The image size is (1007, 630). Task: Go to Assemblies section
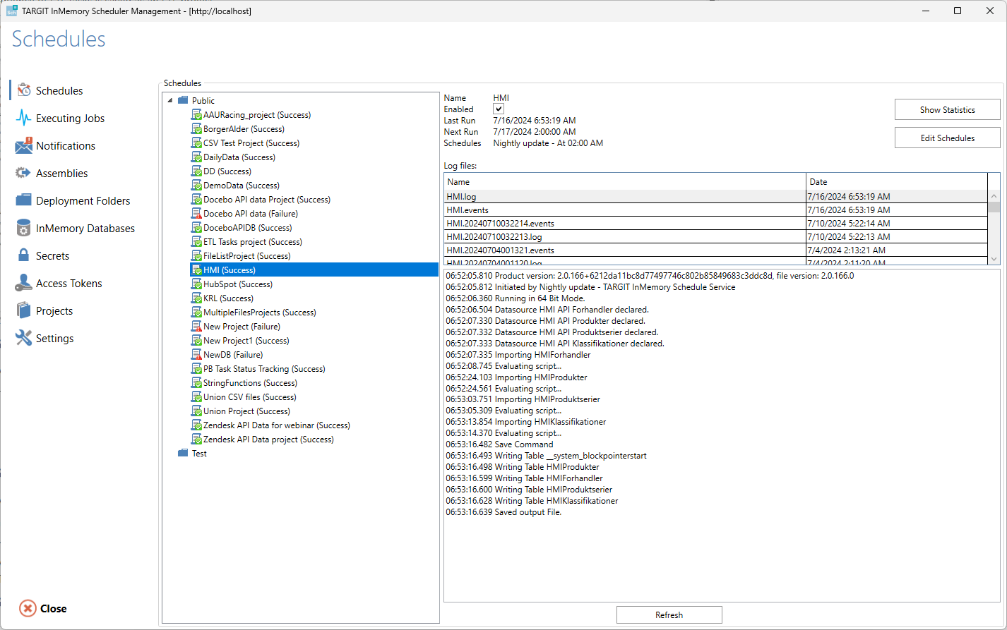pos(62,174)
